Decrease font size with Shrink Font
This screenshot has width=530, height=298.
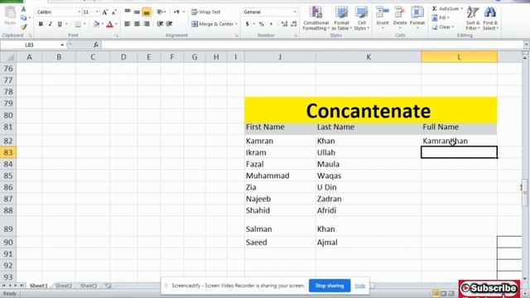113,12
